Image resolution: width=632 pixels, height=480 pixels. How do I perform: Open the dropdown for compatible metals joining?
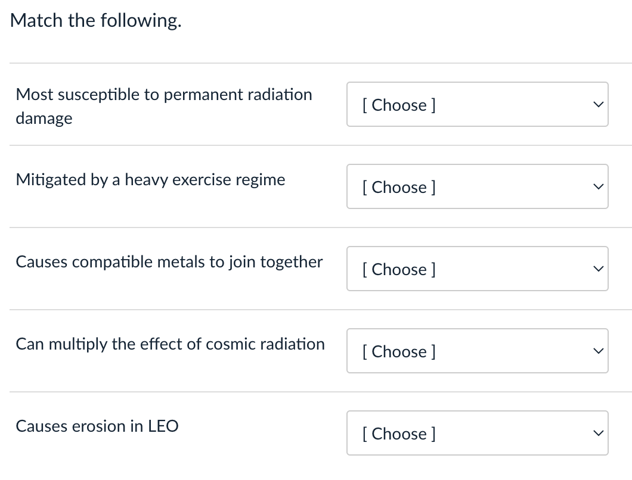tap(477, 269)
